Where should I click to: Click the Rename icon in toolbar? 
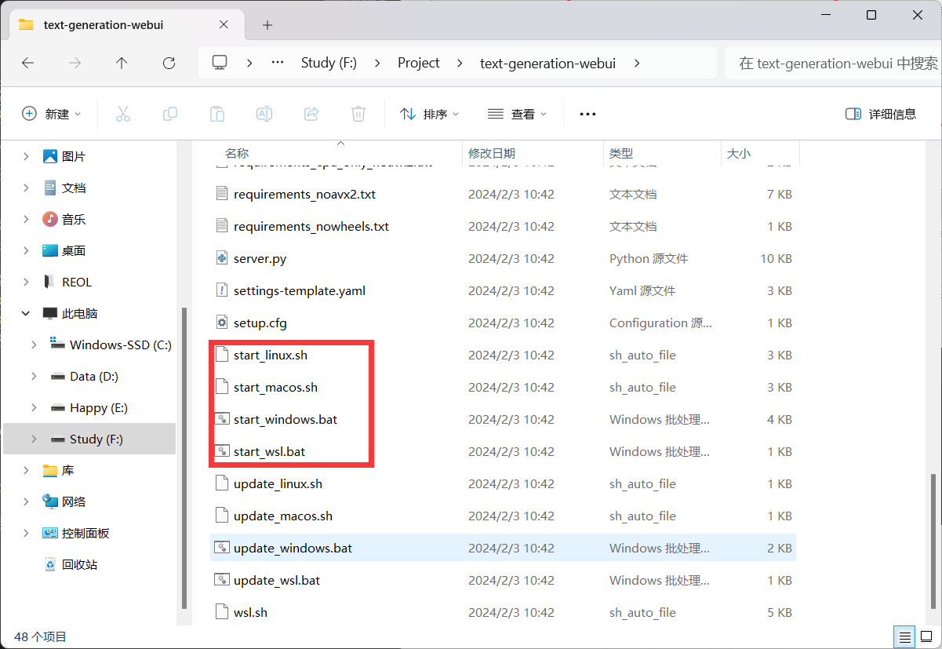click(264, 114)
